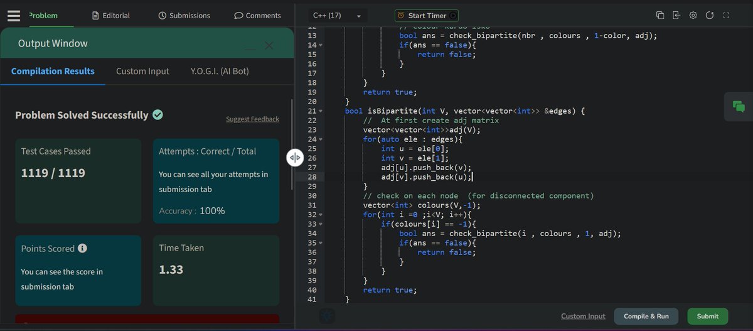
Task: Open the Submissions tab
Action: [184, 15]
